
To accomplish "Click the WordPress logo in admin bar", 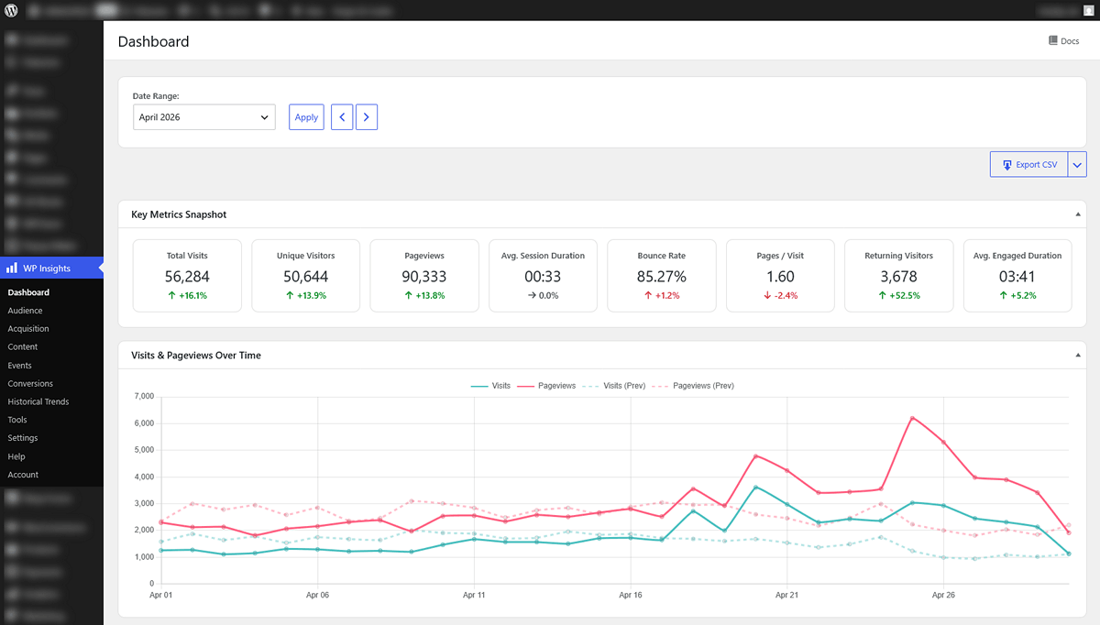I will coord(10,10).
